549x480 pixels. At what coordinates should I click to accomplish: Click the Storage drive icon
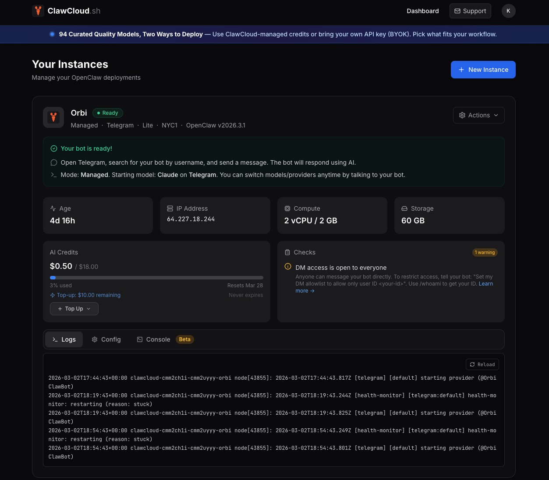pos(404,208)
